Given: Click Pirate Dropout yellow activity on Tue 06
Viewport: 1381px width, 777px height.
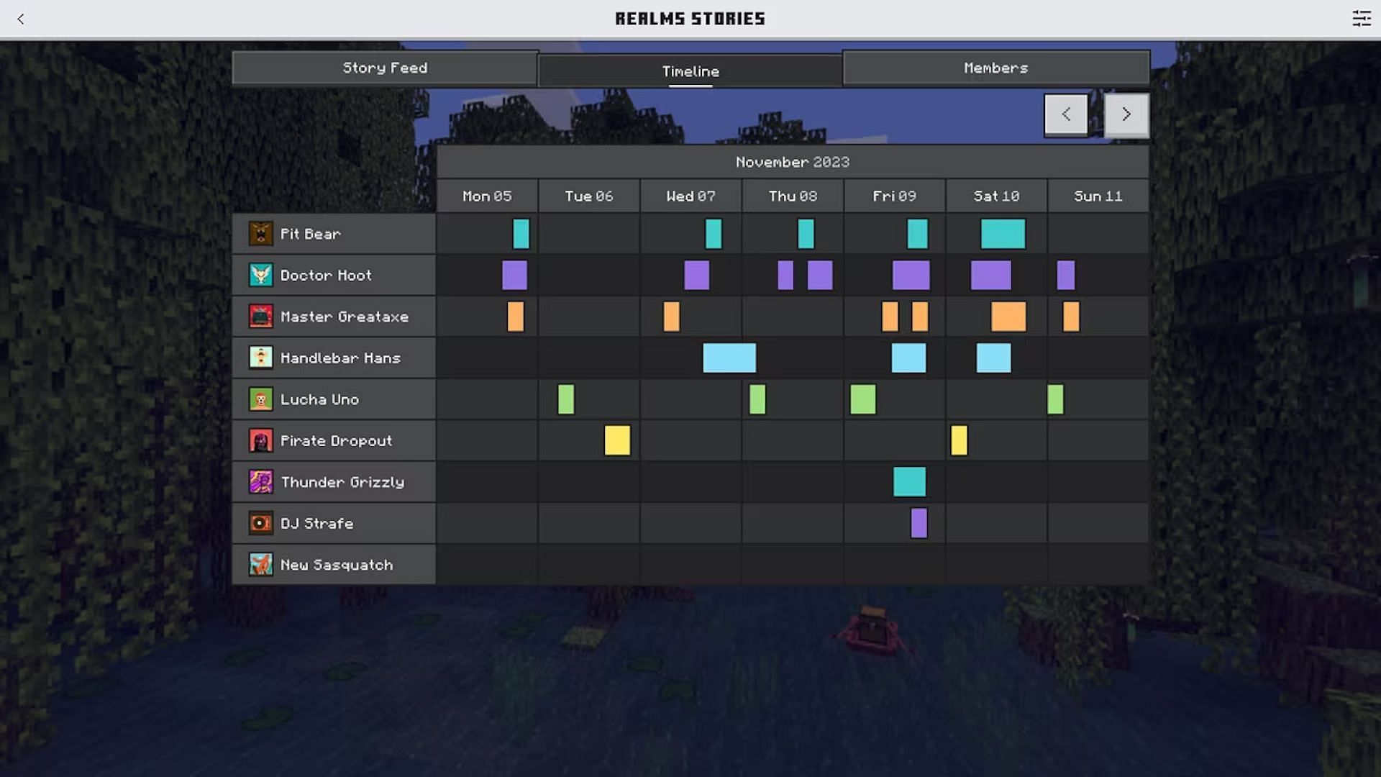Looking at the screenshot, I should click(x=616, y=440).
